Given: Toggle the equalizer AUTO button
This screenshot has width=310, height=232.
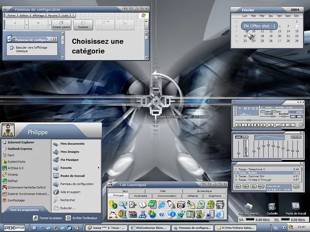Looking at the screenshot, I should (245, 137).
